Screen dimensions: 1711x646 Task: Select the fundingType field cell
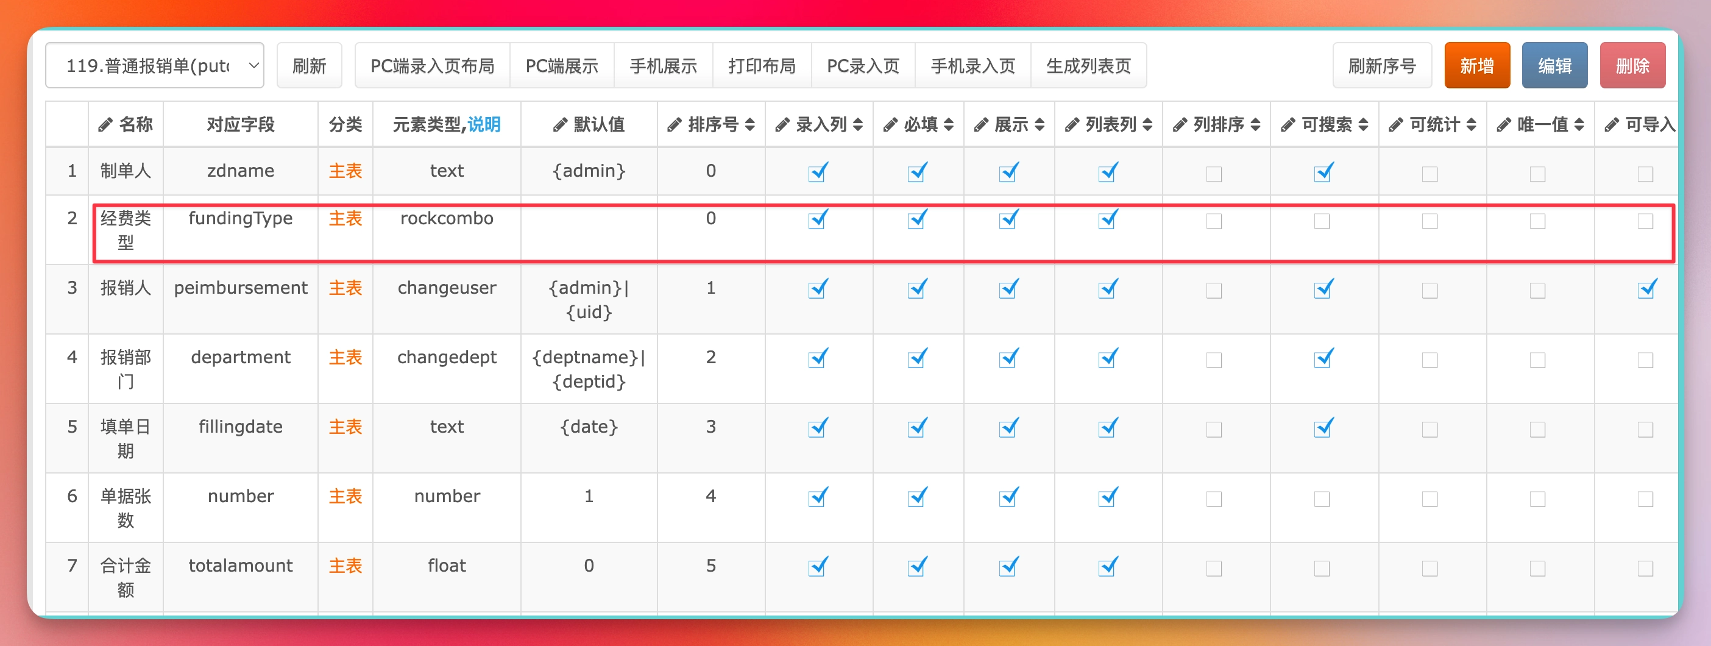[241, 230]
